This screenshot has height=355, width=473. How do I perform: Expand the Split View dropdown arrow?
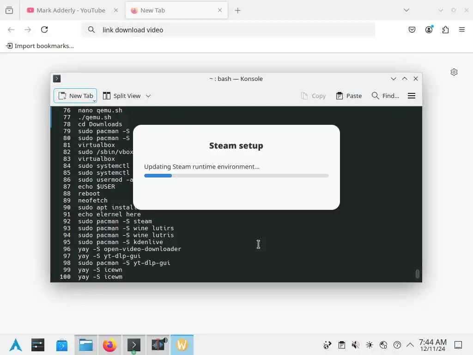148,96
